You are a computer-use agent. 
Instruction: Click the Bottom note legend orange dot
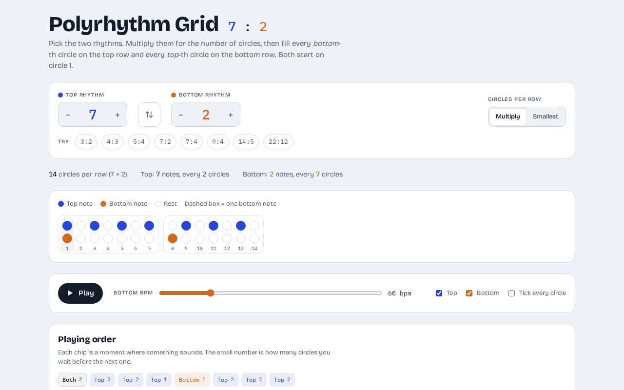tap(103, 204)
